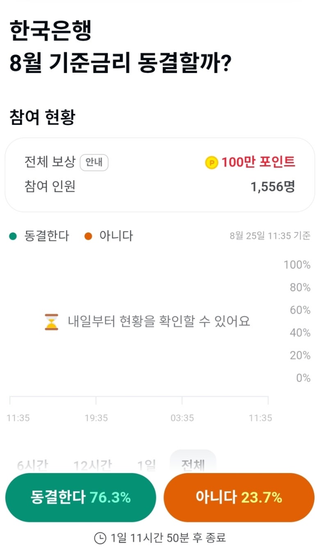Click the 1,556명 participant count

click(x=273, y=187)
